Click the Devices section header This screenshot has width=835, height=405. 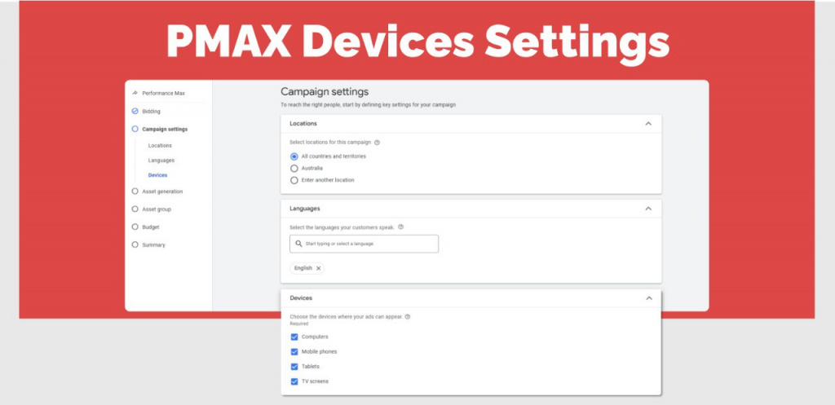[x=471, y=298]
